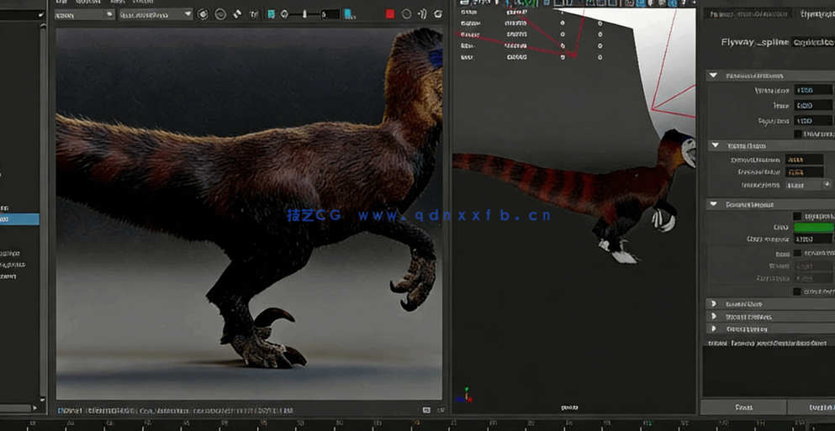The image size is (835, 431).
Task: Click the first teal icon in render toolbar
Action: click(x=271, y=14)
